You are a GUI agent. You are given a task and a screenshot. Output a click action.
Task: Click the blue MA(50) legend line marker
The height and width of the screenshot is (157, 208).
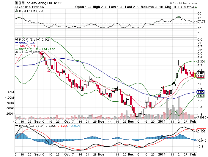pyautogui.click(x=17, y=43)
